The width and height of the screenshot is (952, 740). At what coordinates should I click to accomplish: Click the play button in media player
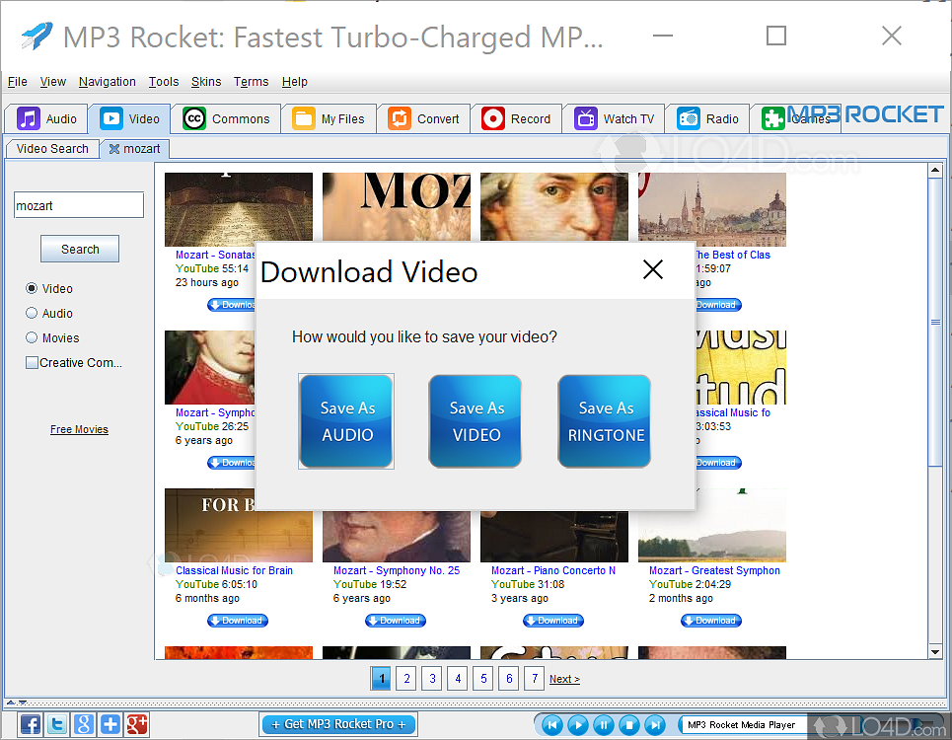tap(578, 725)
